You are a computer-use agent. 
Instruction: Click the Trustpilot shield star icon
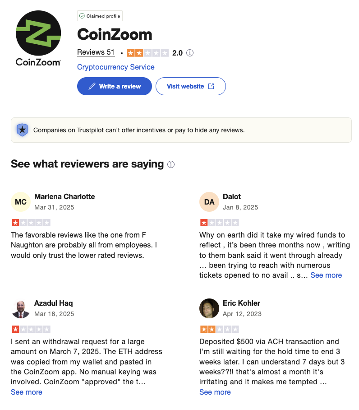22,130
